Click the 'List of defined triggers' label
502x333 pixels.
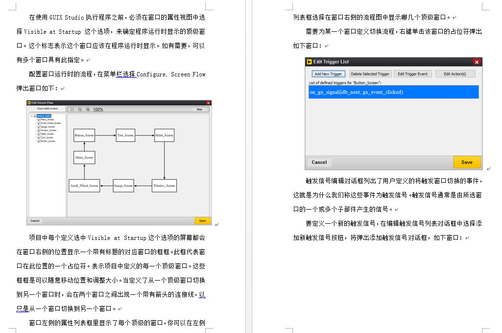[345, 83]
